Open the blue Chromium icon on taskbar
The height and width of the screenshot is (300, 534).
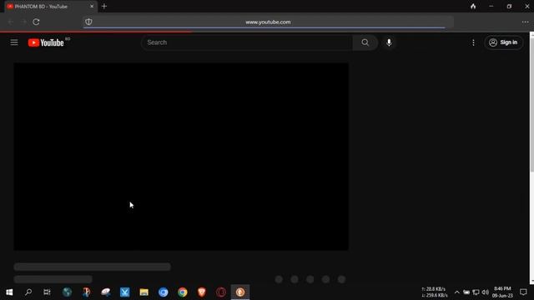tap(164, 292)
